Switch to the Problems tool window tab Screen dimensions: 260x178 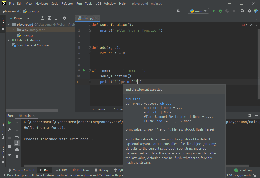[x=81, y=170]
